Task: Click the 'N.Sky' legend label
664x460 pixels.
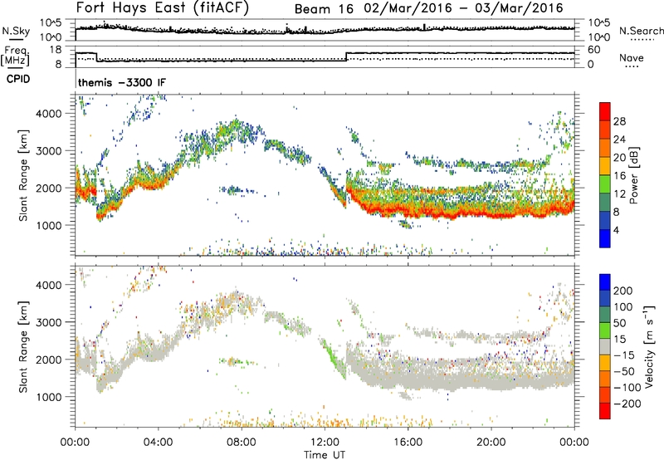Action: 16,31
